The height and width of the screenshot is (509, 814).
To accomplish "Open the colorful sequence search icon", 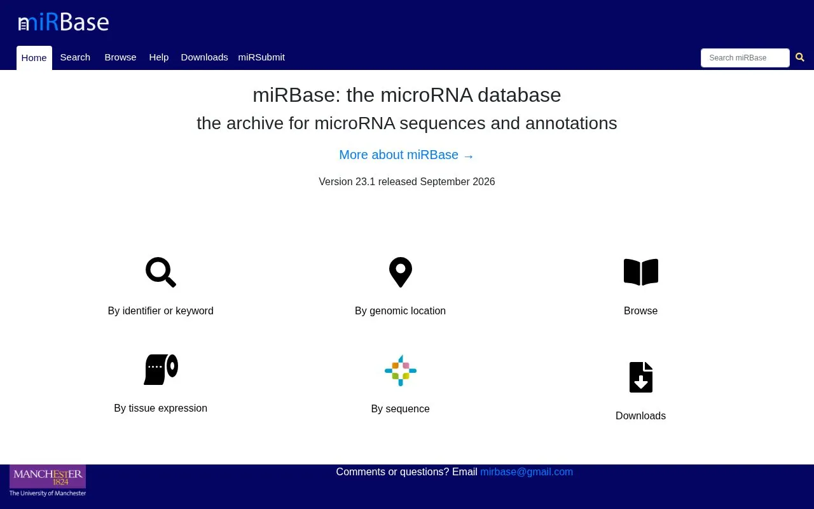I will click(x=401, y=370).
